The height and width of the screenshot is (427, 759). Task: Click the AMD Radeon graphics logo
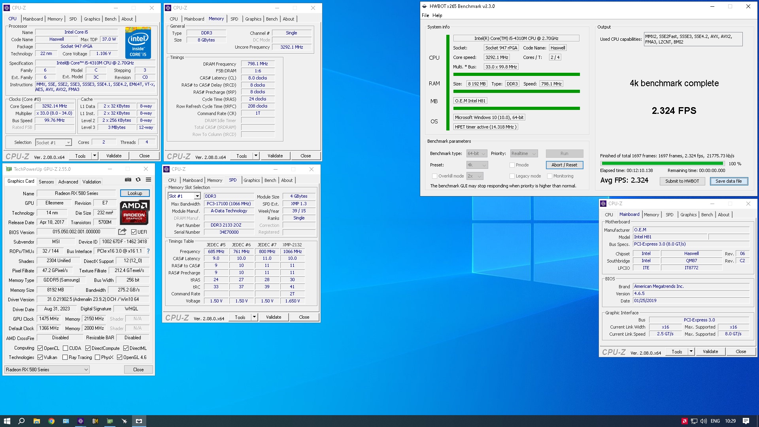(x=134, y=212)
